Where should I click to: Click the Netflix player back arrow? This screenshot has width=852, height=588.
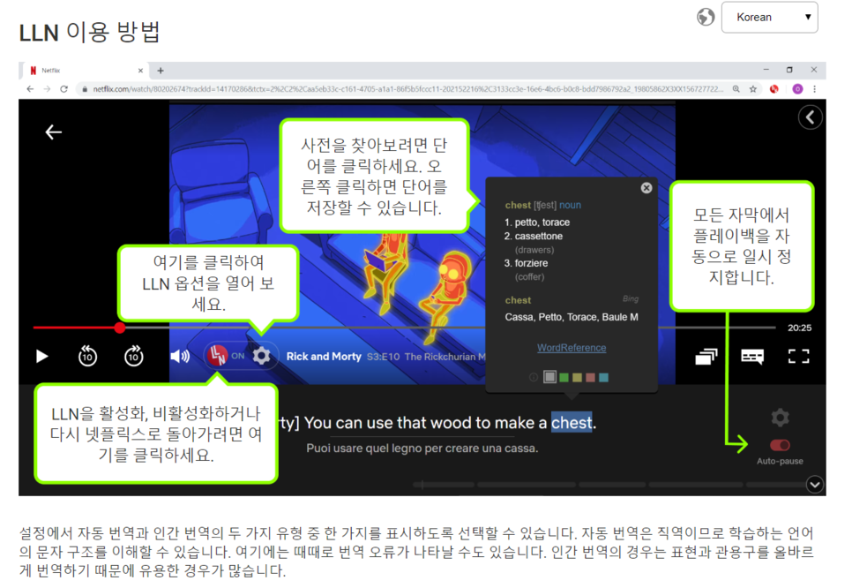[53, 132]
